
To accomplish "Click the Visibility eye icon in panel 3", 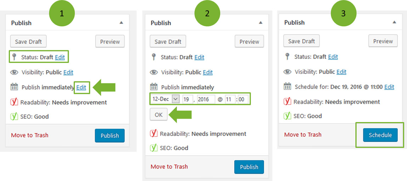I will [287, 72].
